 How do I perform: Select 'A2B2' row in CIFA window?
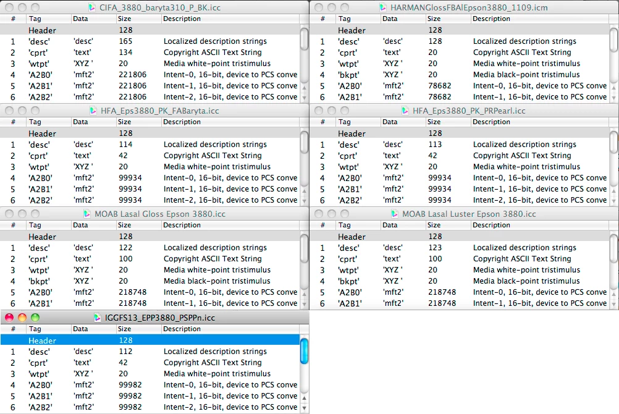tap(150, 97)
